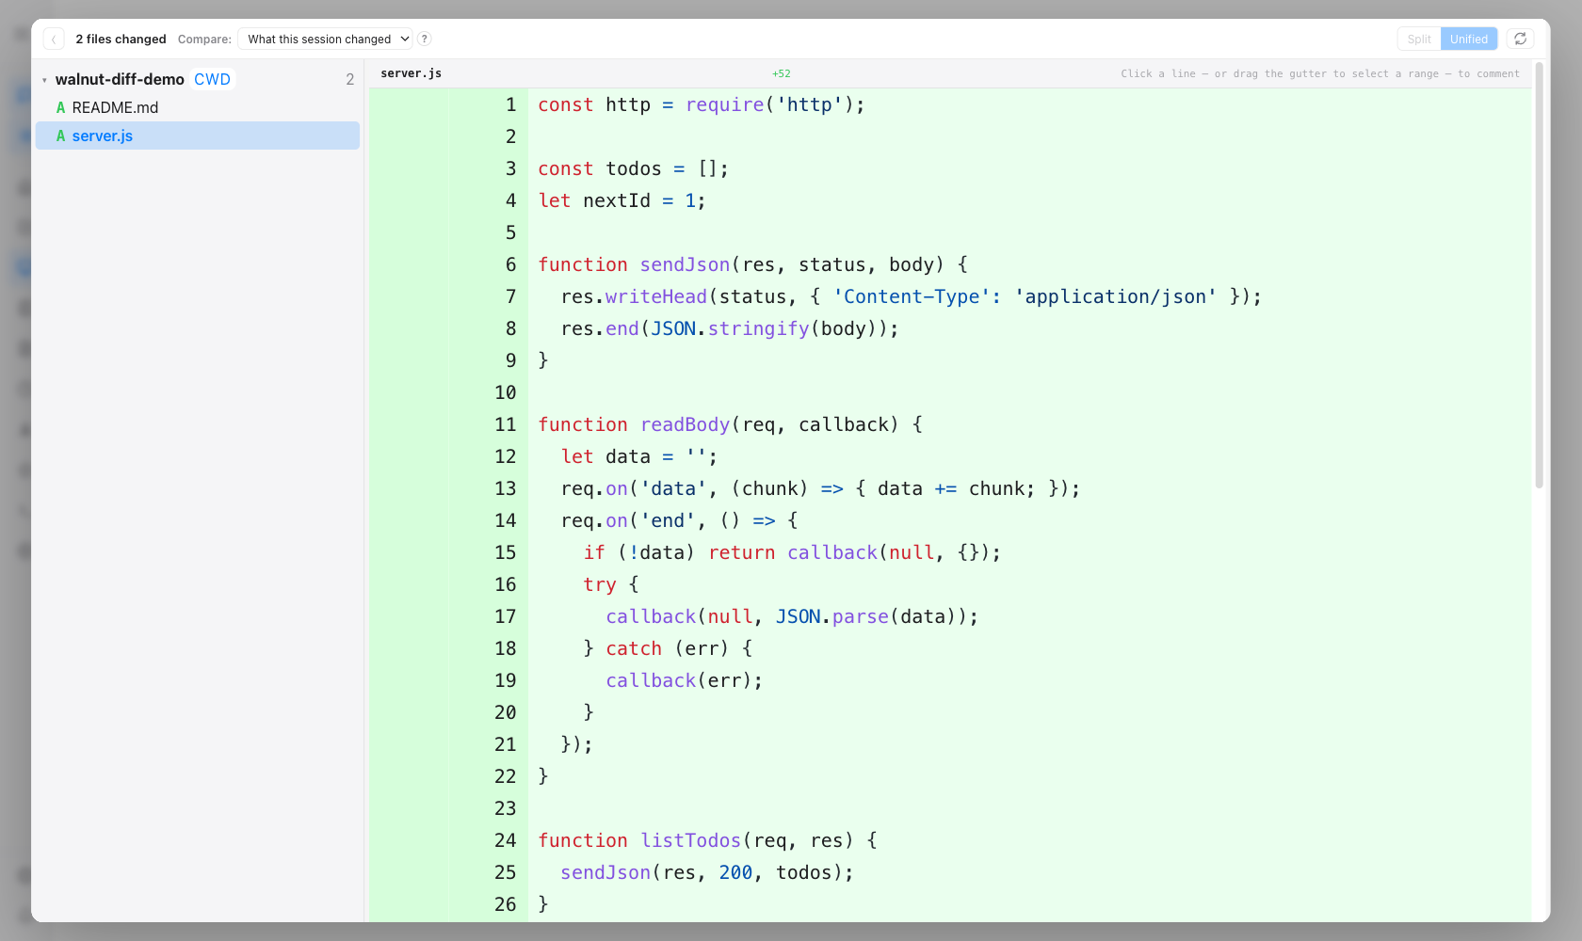Click the 'function listTodos' code line
The image size is (1582, 941).
click(x=708, y=840)
